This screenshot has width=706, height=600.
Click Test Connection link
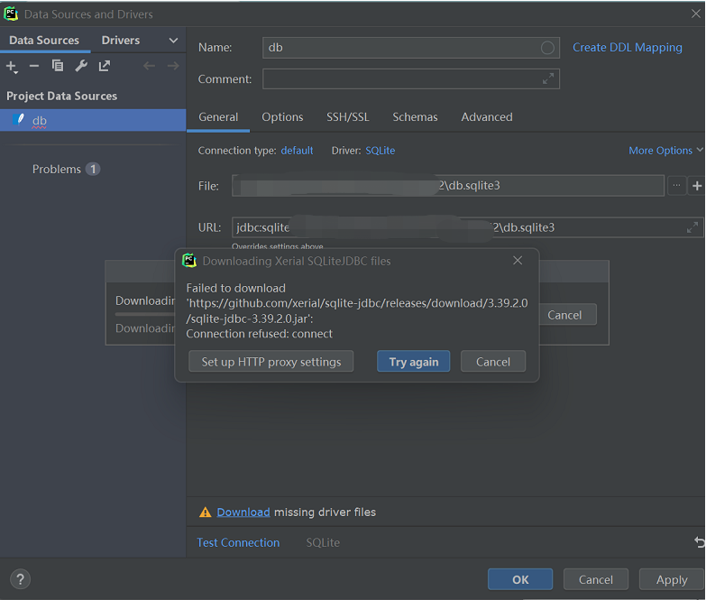pos(238,542)
